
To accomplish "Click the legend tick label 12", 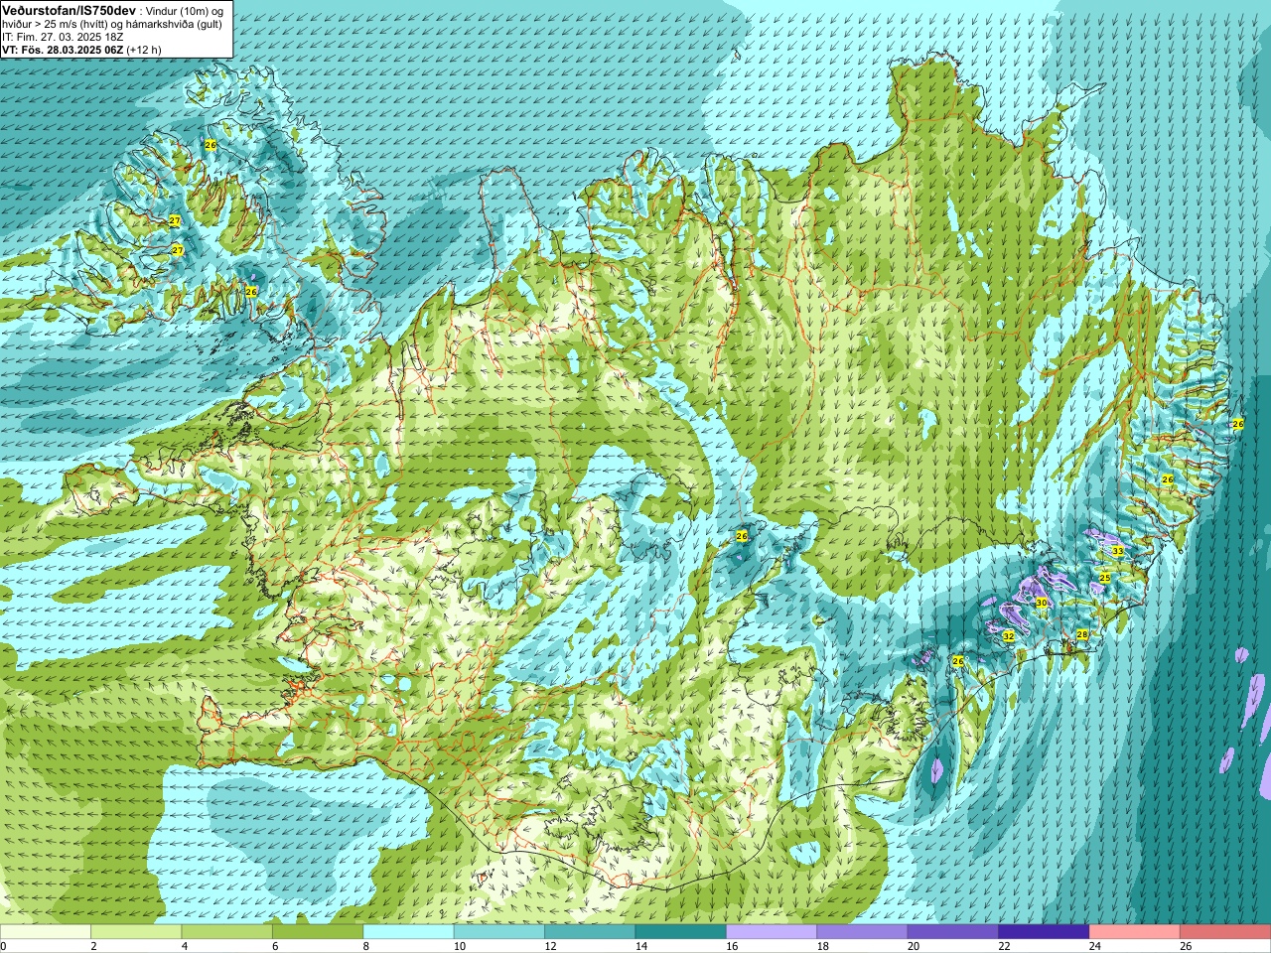I will tap(550, 947).
